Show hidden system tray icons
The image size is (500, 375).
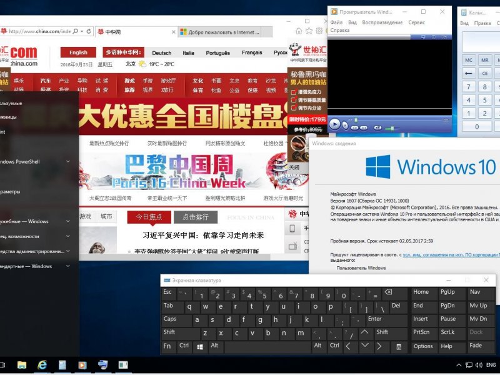tap(459, 366)
